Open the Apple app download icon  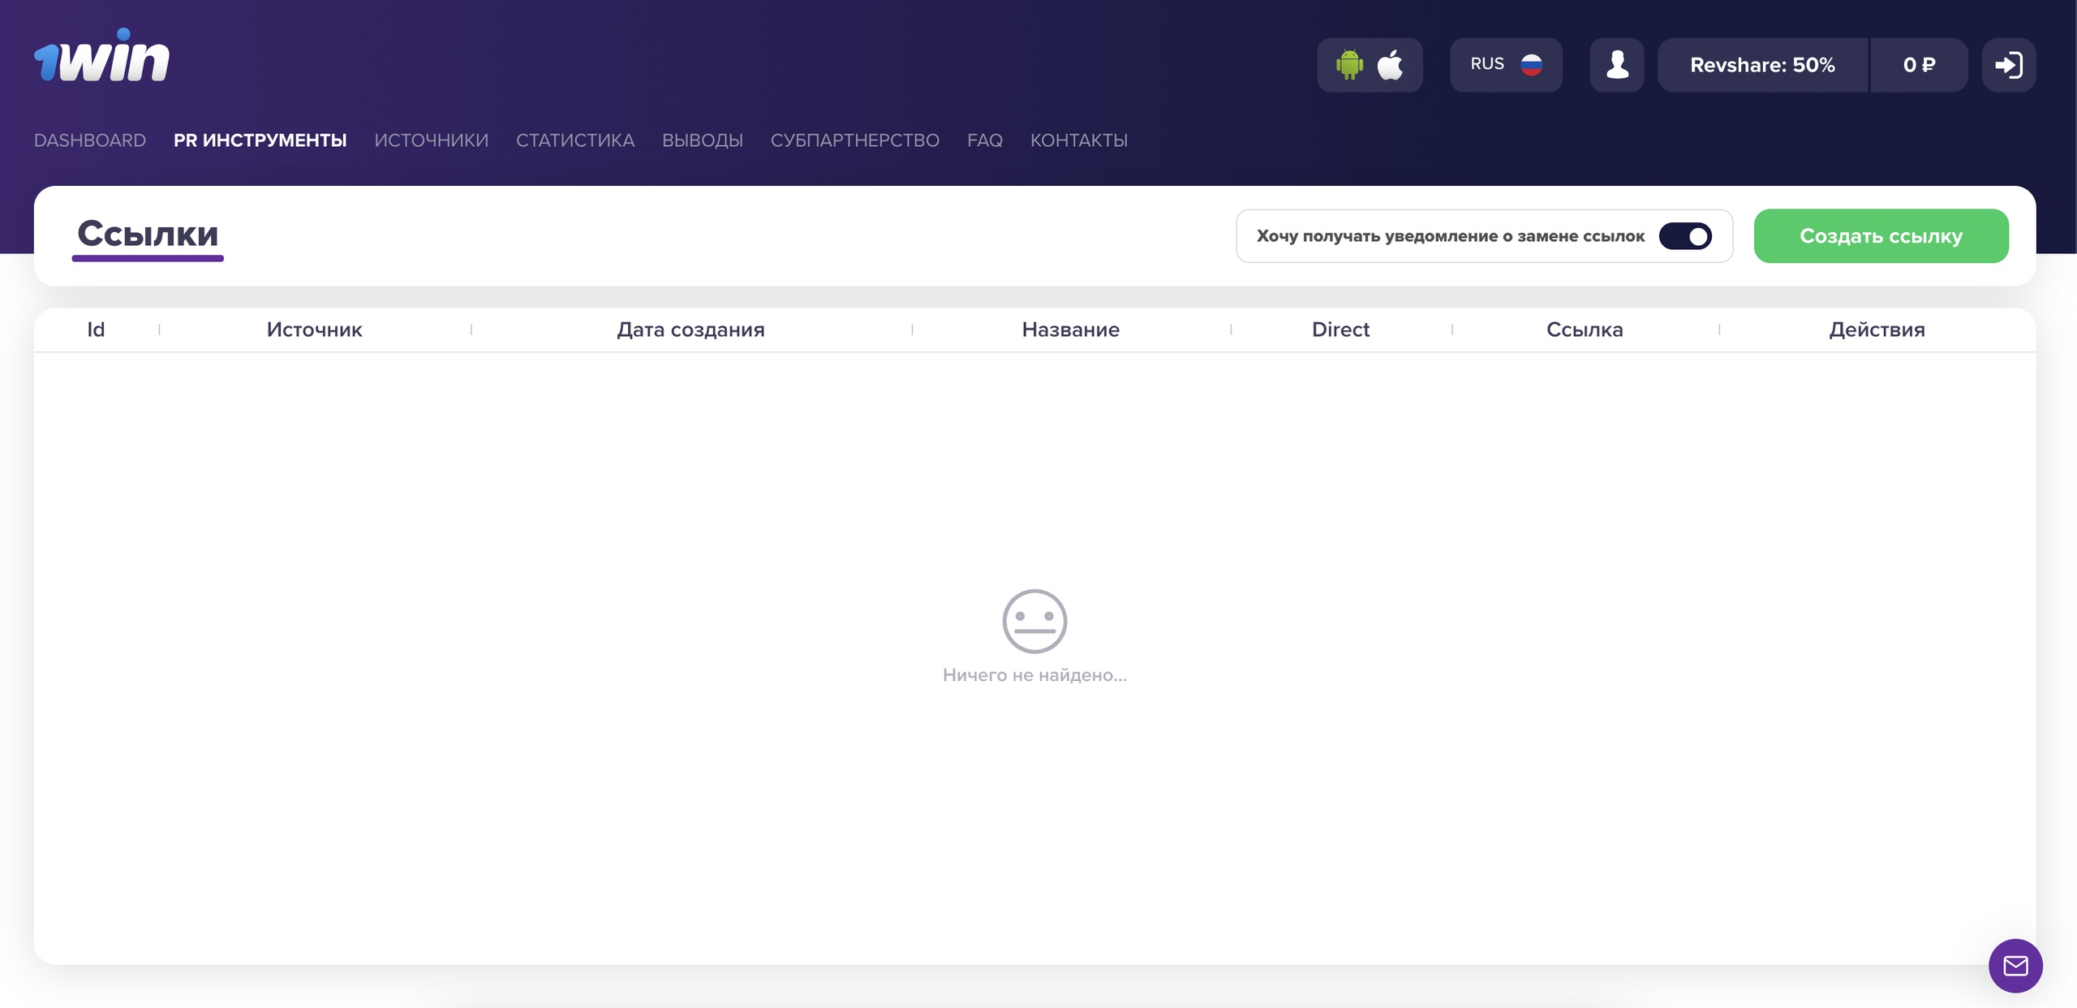click(1391, 65)
